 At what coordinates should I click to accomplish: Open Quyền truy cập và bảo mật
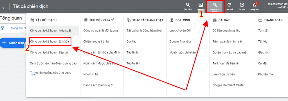click(230, 53)
